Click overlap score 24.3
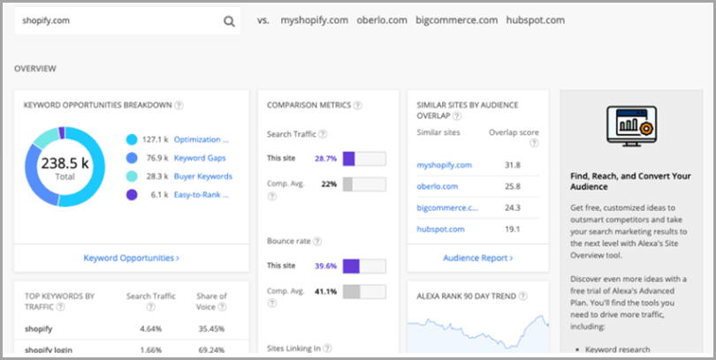 click(x=513, y=208)
